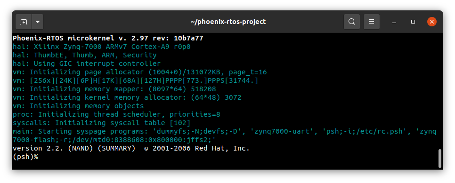Click the 'zynq7000-uart' syspage program text

(284, 131)
